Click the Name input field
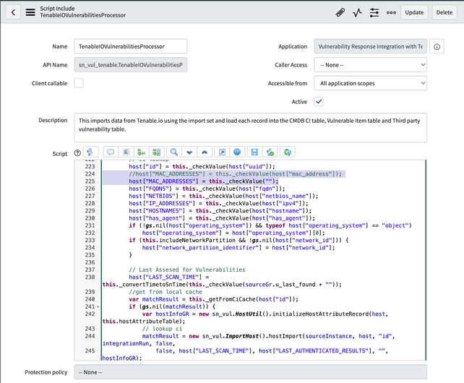 click(x=131, y=46)
